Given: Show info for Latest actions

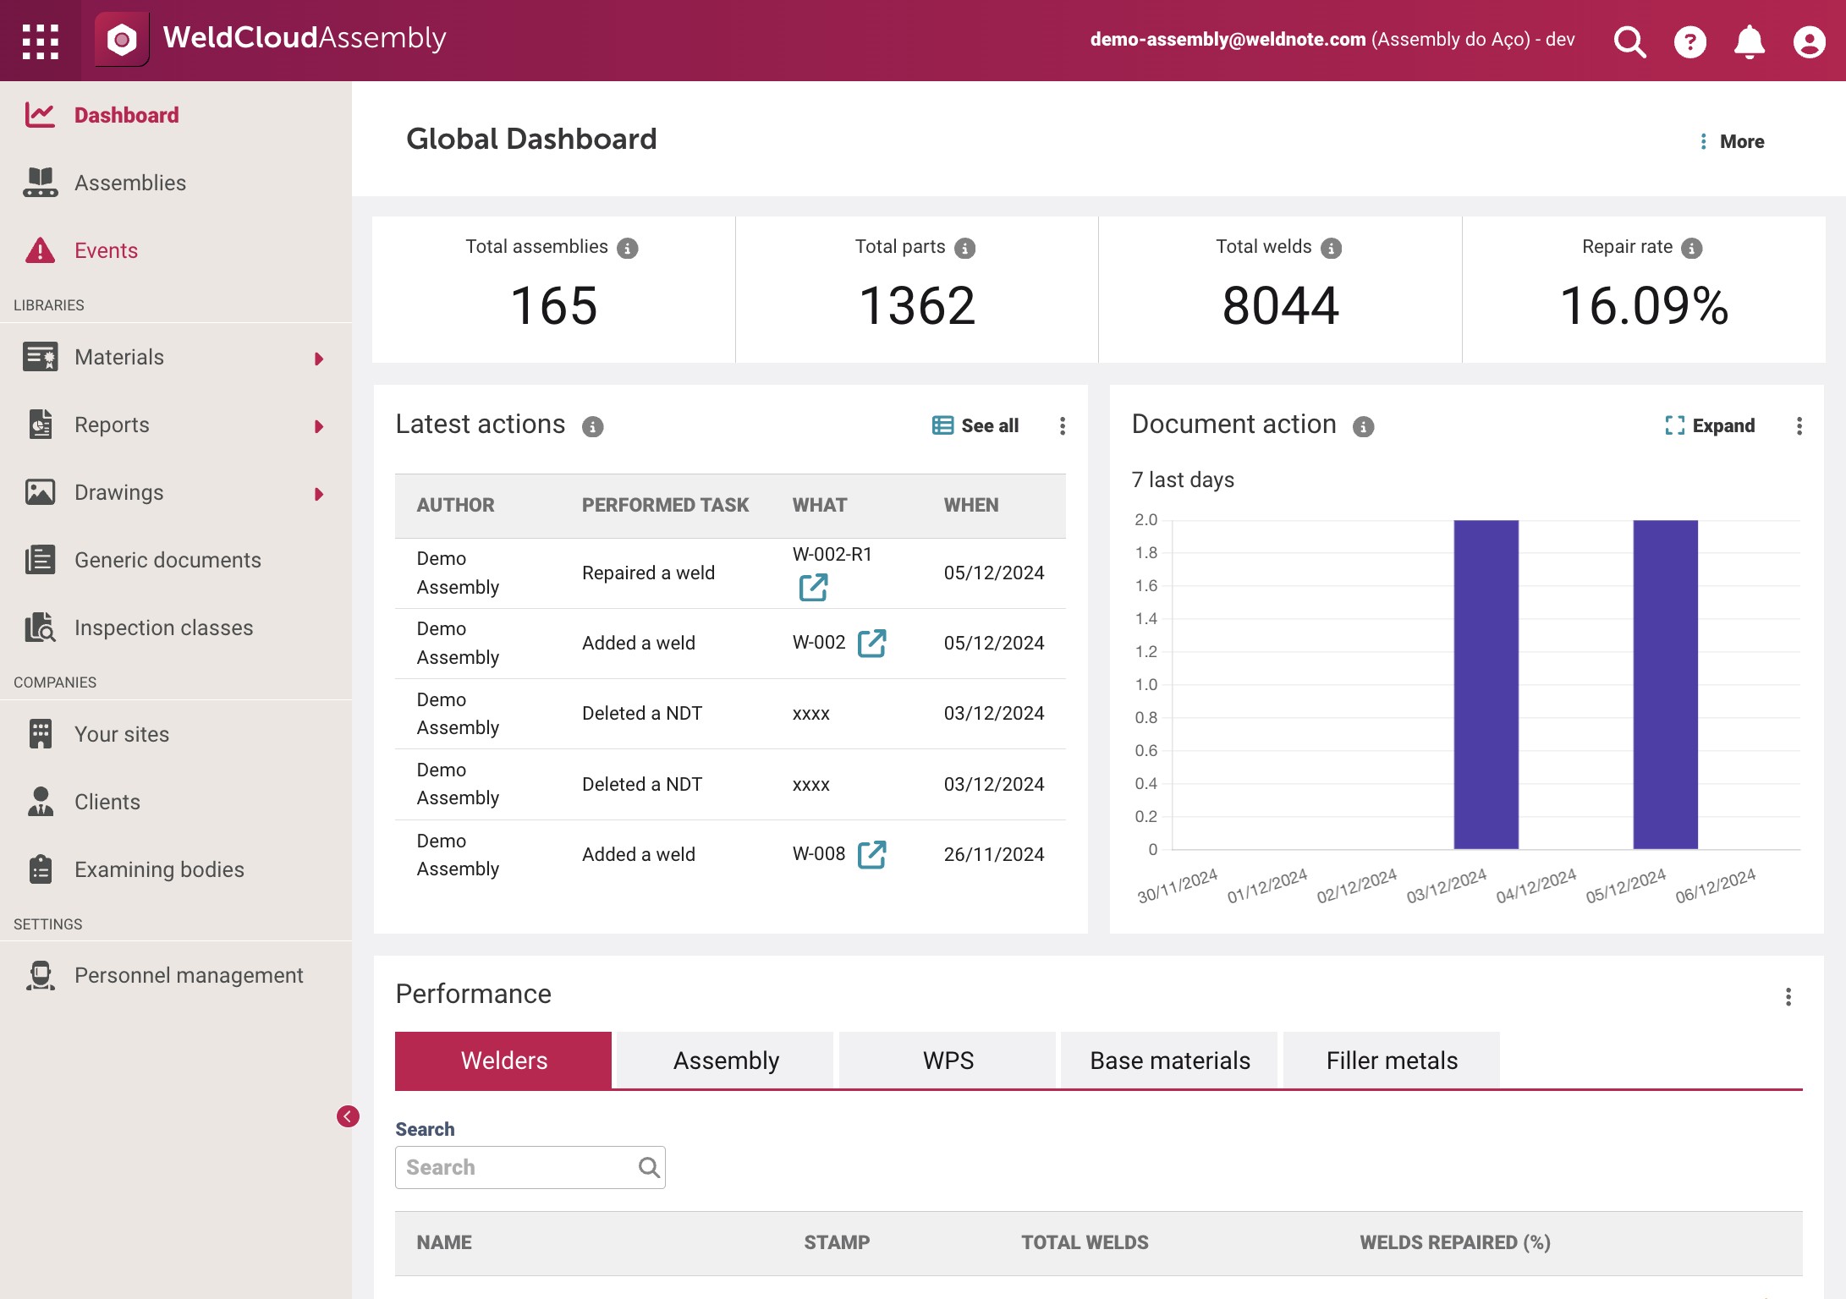Looking at the screenshot, I should (592, 426).
